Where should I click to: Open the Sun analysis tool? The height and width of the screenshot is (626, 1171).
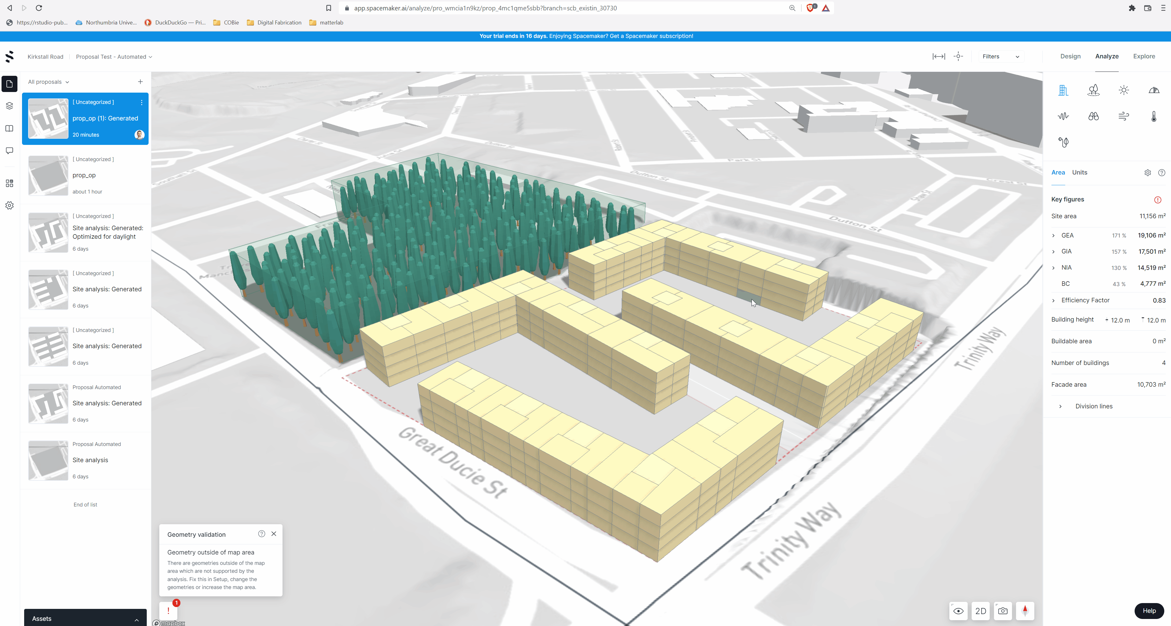pyautogui.click(x=1123, y=90)
